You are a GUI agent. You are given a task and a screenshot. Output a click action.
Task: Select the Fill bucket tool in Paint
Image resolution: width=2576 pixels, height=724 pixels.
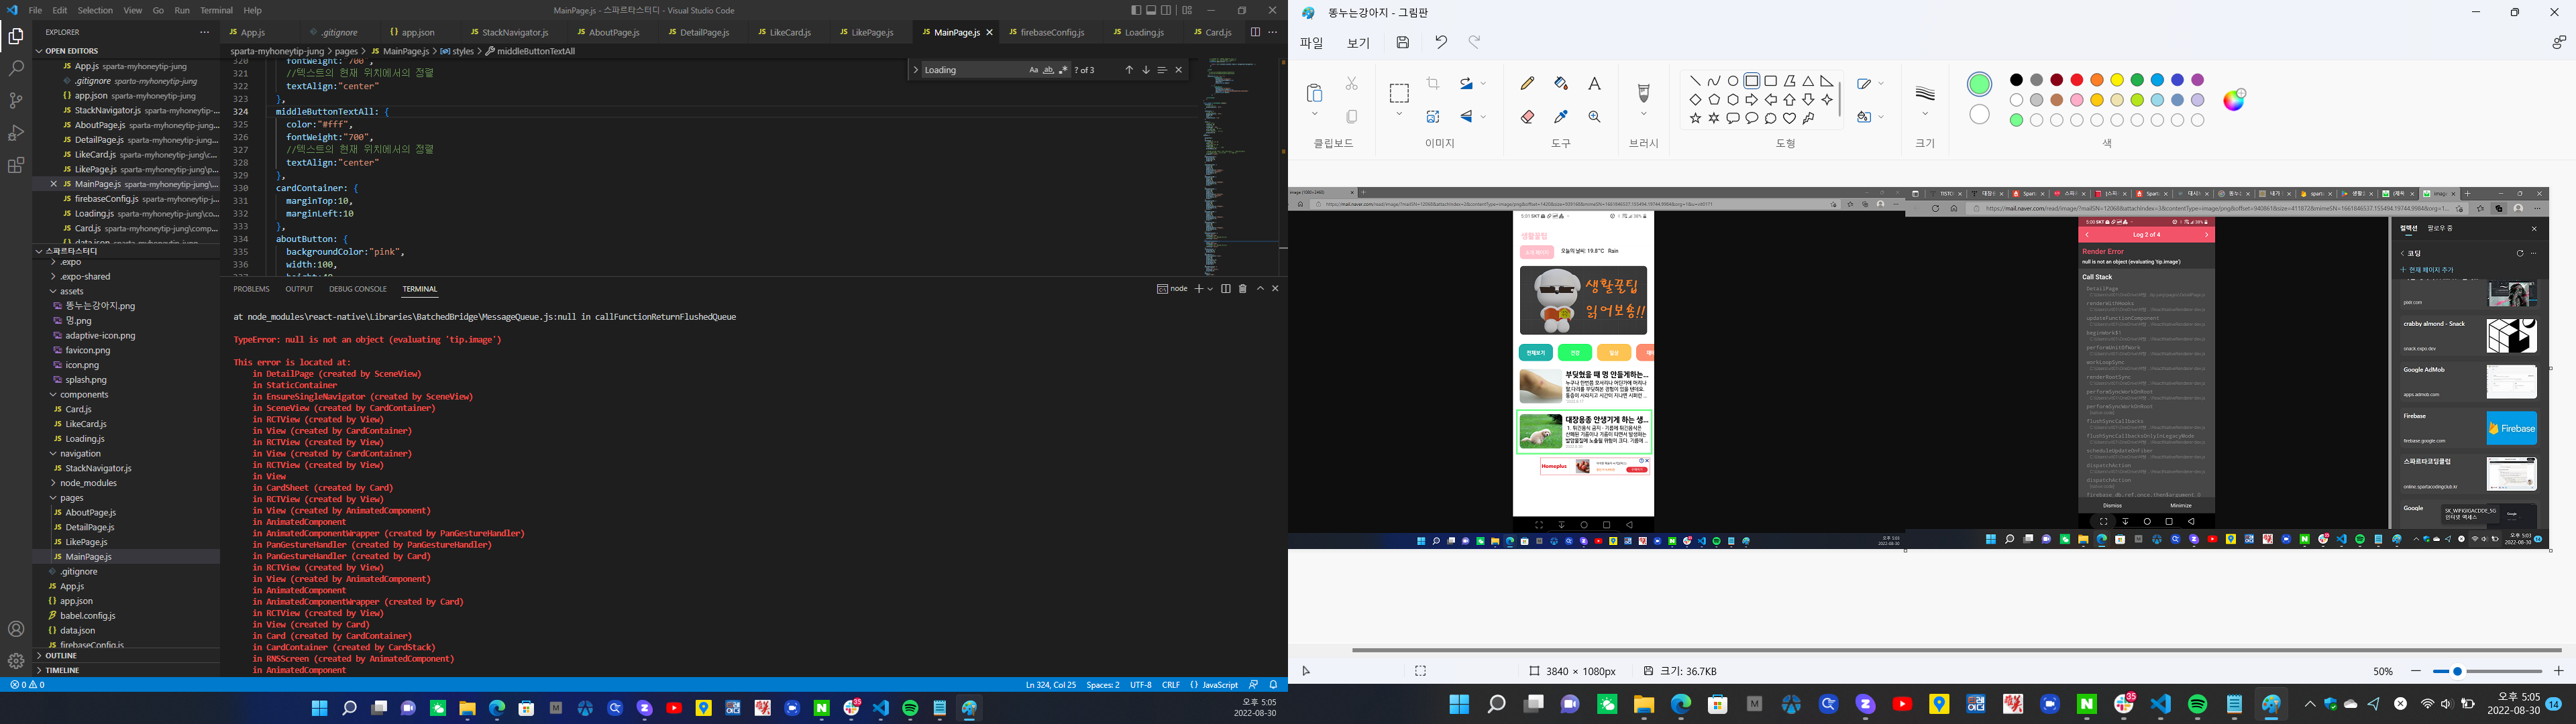click(1561, 83)
